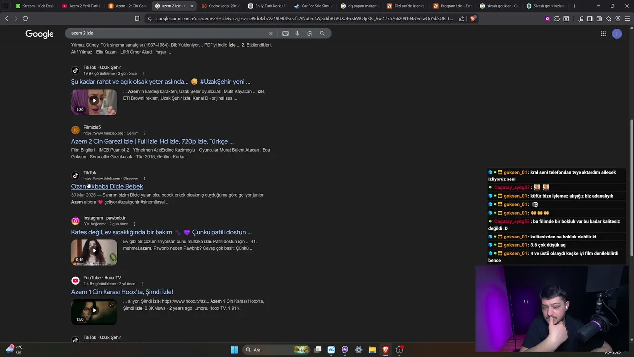Viewport: 634px width, 357px height.
Task: Open the purple extension icon in the toolbar
Action: [x=547, y=19]
